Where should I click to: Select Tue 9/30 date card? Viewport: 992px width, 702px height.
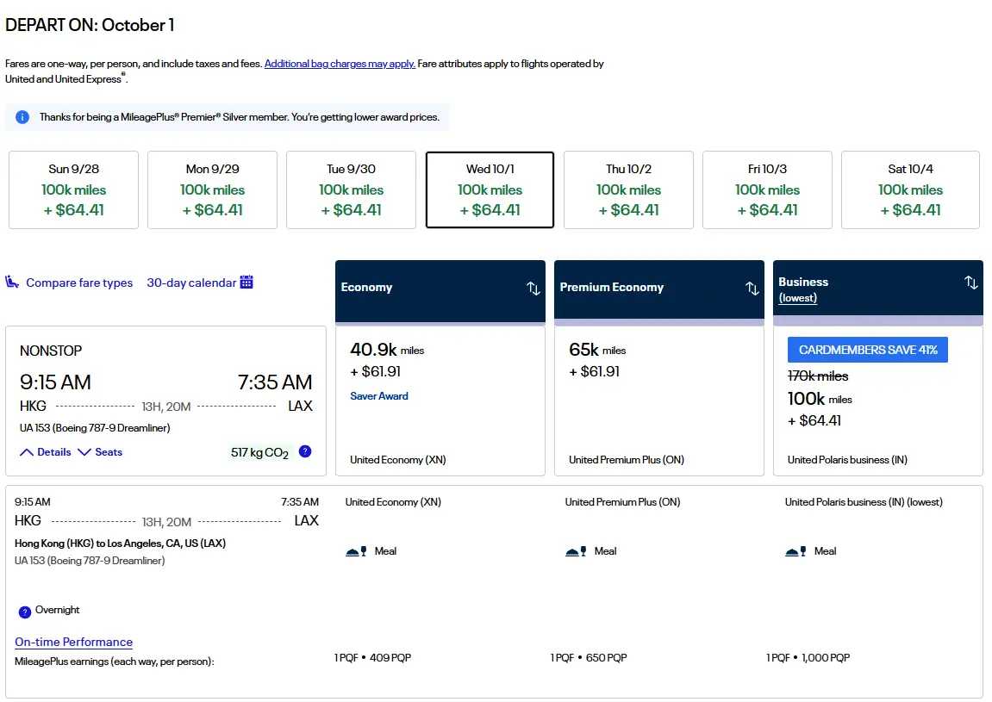click(x=351, y=189)
